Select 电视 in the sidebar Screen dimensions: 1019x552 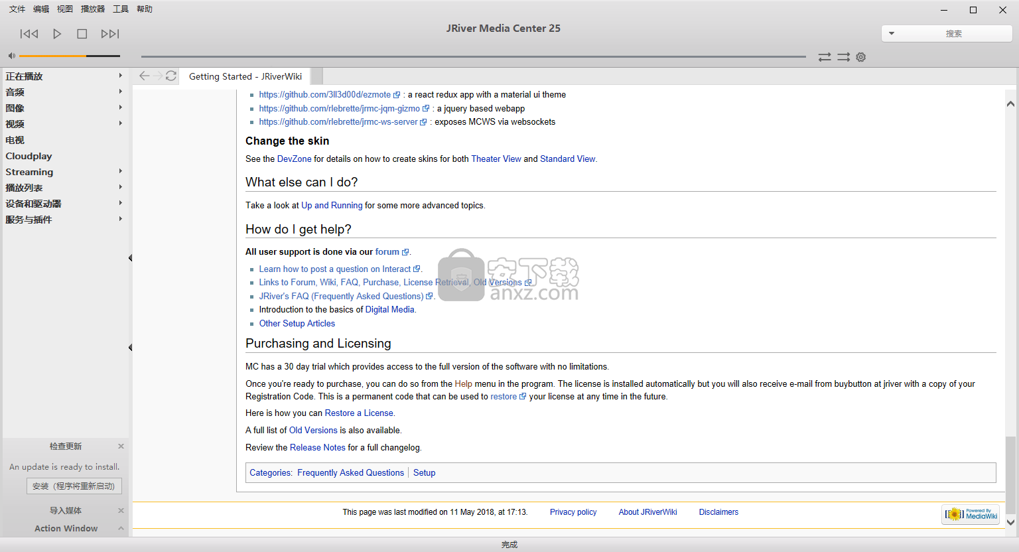pyautogui.click(x=15, y=140)
